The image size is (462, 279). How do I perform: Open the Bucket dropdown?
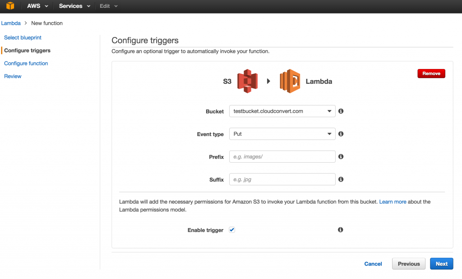[282, 111]
